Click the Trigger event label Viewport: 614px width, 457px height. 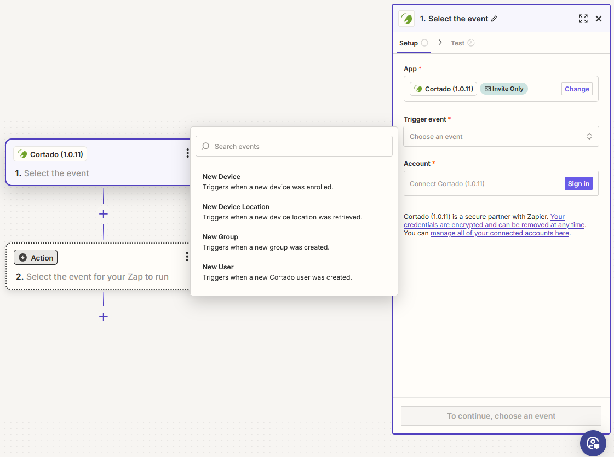(425, 119)
